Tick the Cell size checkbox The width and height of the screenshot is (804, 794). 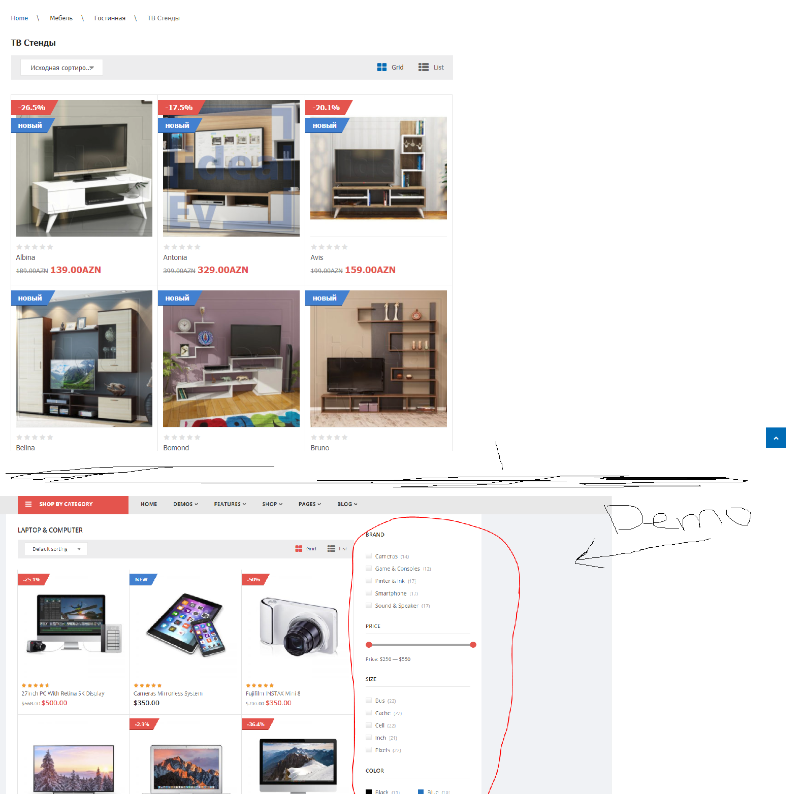click(x=369, y=725)
